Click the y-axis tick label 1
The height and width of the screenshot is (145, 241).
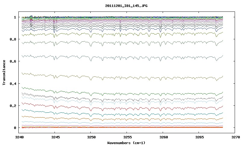click(15, 17)
